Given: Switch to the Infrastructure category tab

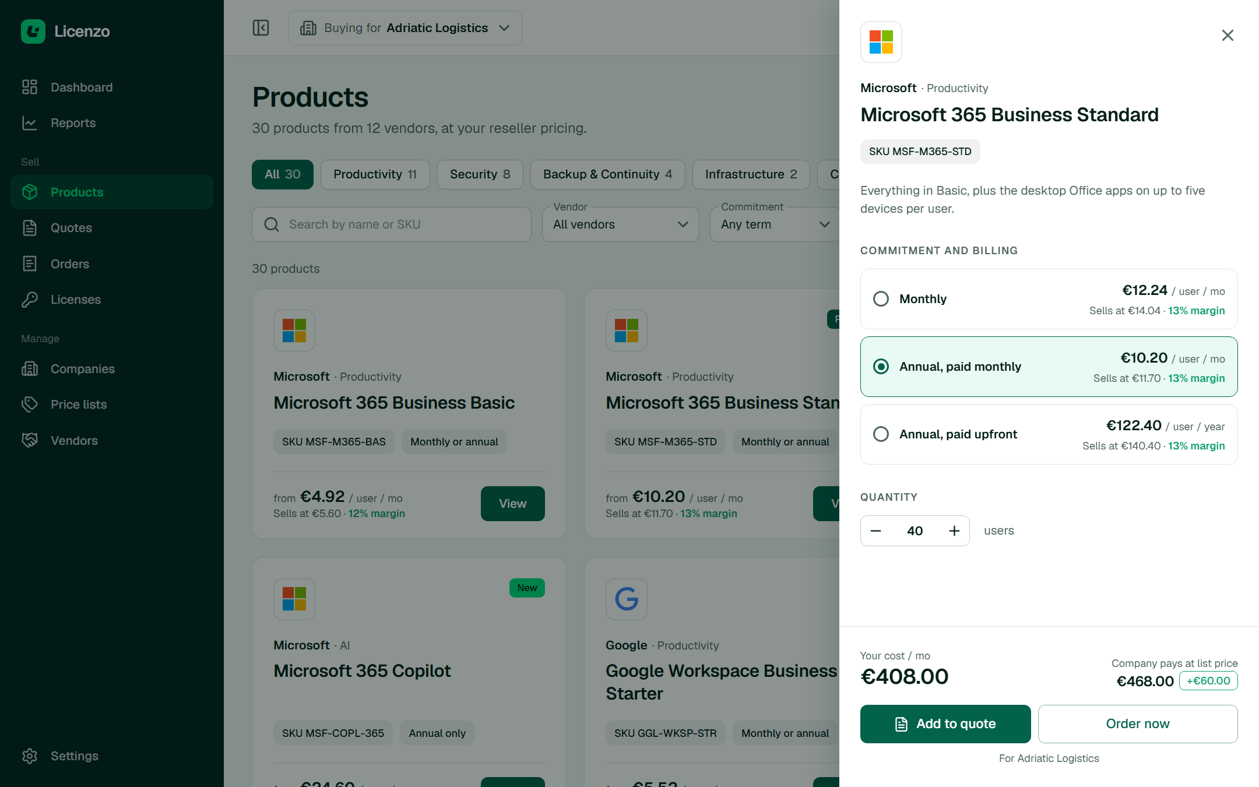Looking at the screenshot, I should click(x=751, y=174).
